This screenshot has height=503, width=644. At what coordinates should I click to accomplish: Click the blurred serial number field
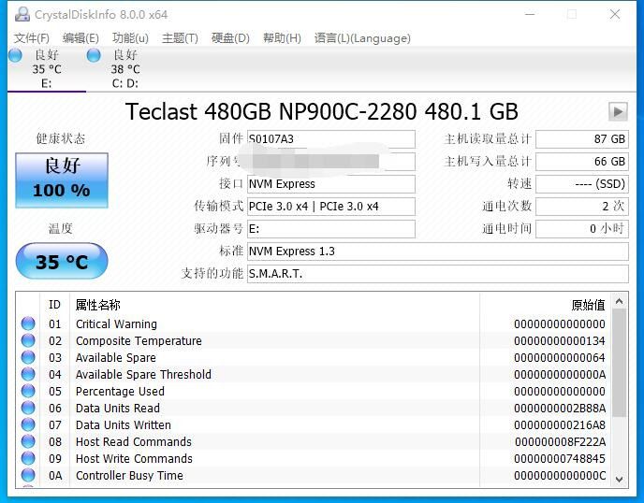331,161
